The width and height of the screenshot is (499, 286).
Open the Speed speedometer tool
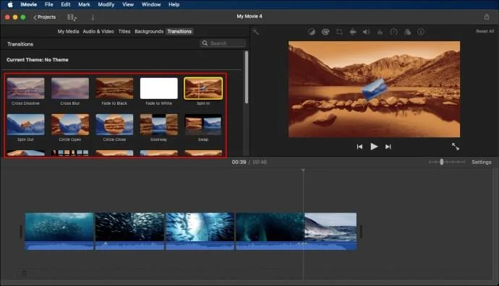coord(393,32)
